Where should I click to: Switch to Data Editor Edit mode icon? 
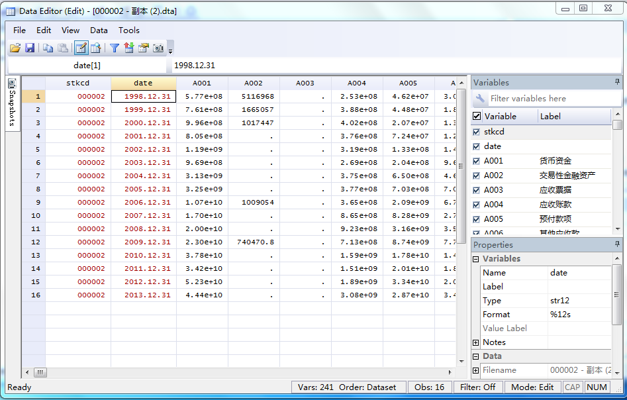pyautogui.click(x=81, y=48)
